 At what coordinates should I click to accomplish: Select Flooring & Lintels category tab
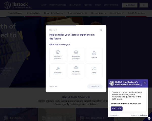point(99,13)
